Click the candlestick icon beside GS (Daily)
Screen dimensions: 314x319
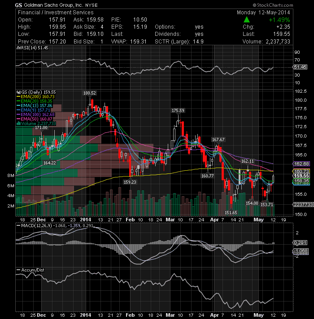click(18, 92)
